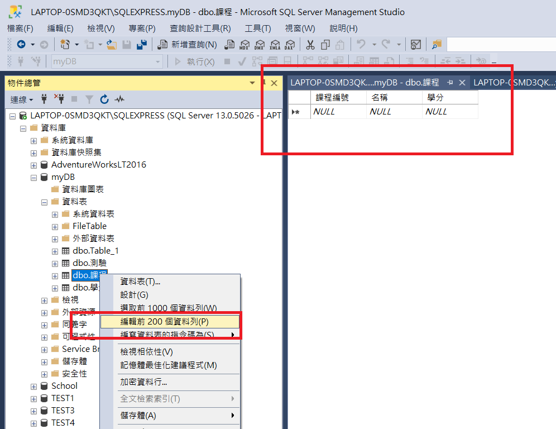Click the refresh icon in Object Explorer

point(104,99)
